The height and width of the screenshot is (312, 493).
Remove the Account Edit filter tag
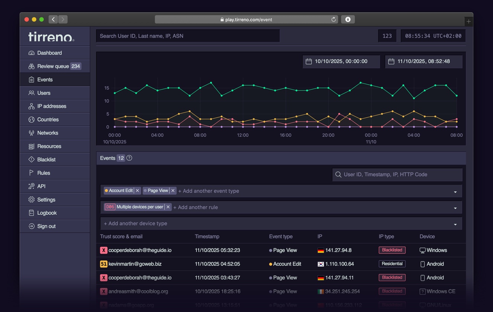[138, 191]
